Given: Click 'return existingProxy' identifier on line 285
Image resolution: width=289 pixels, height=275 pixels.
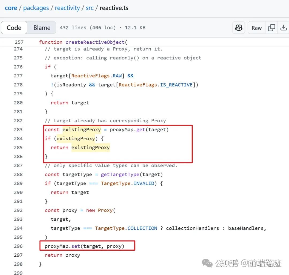Looking at the screenshot, I should (90, 148).
